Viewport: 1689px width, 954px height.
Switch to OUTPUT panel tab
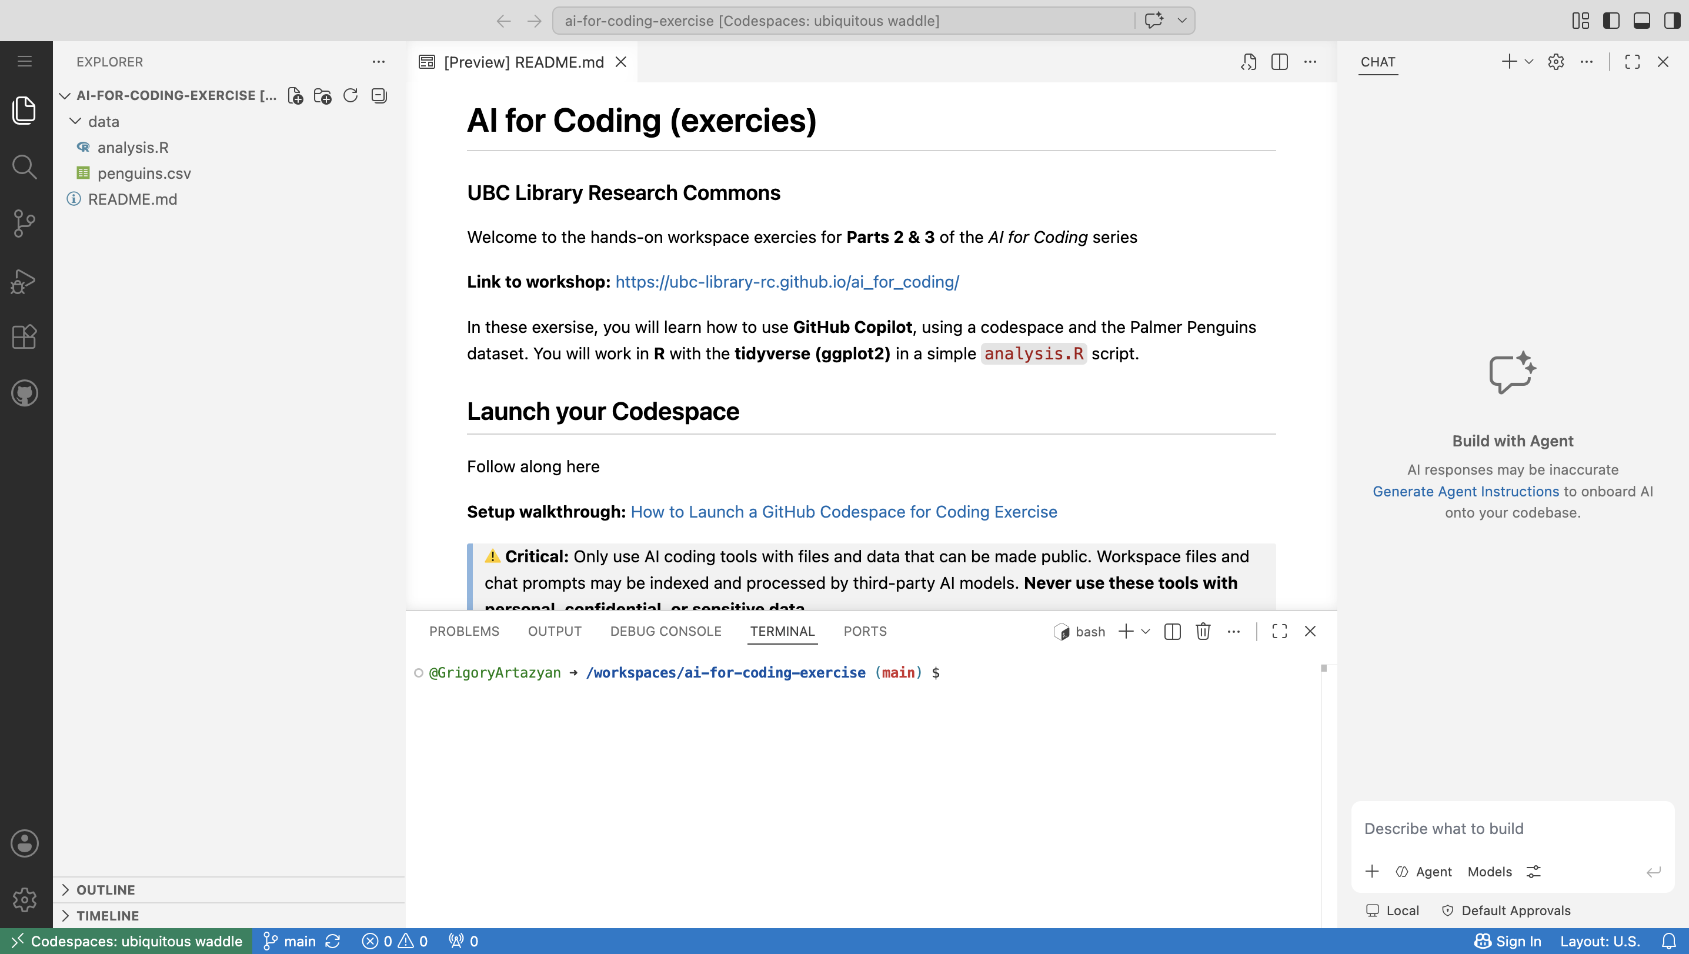click(555, 632)
